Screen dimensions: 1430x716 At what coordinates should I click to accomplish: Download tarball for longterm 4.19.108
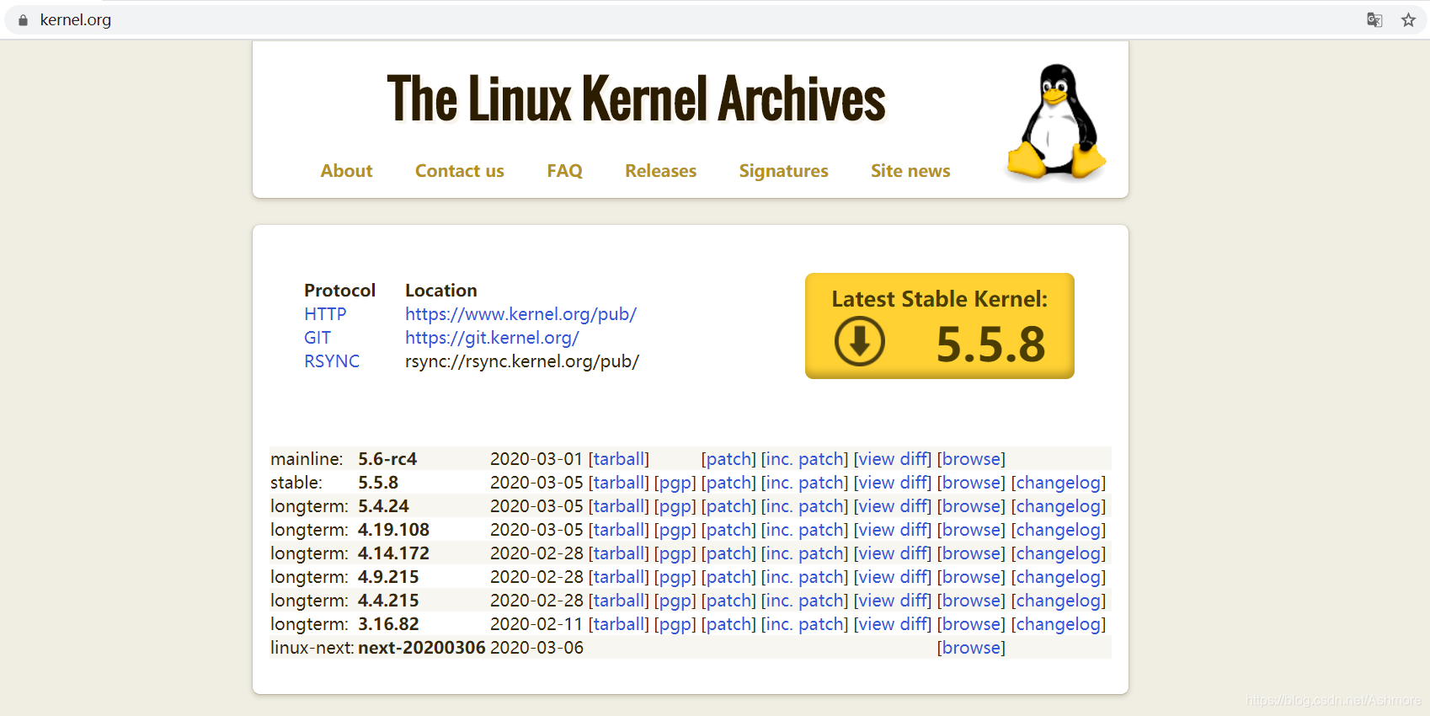pyautogui.click(x=619, y=530)
